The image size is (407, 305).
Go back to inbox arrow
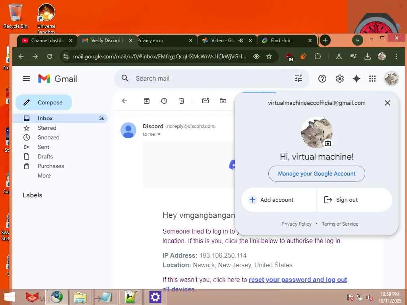pyautogui.click(x=124, y=101)
